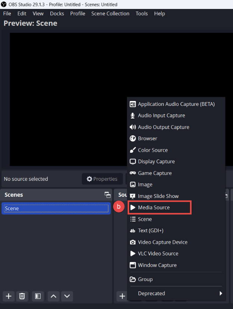Open the Docks menu
233x309 pixels.
click(57, 13)
